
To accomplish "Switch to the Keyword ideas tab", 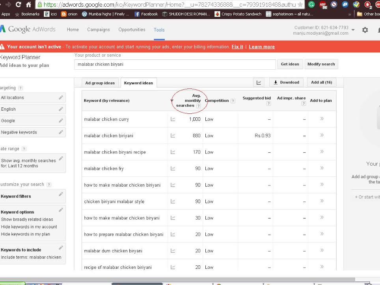I will click(x=138, y=83).
